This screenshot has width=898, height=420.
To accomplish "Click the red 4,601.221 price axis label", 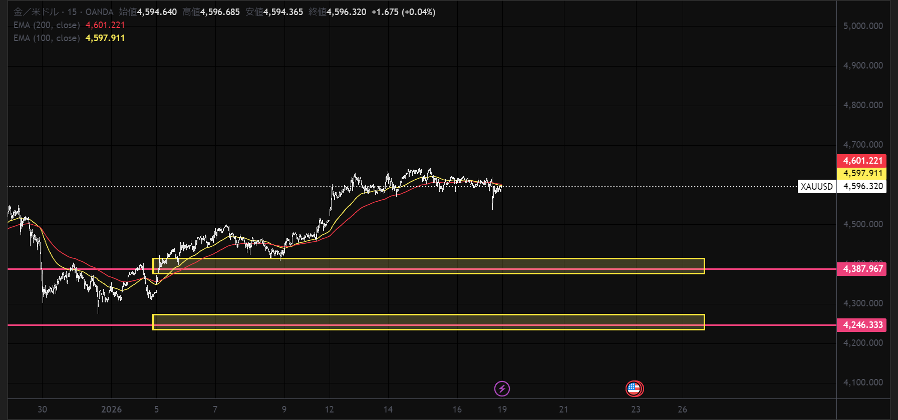I will pos(862,161).
